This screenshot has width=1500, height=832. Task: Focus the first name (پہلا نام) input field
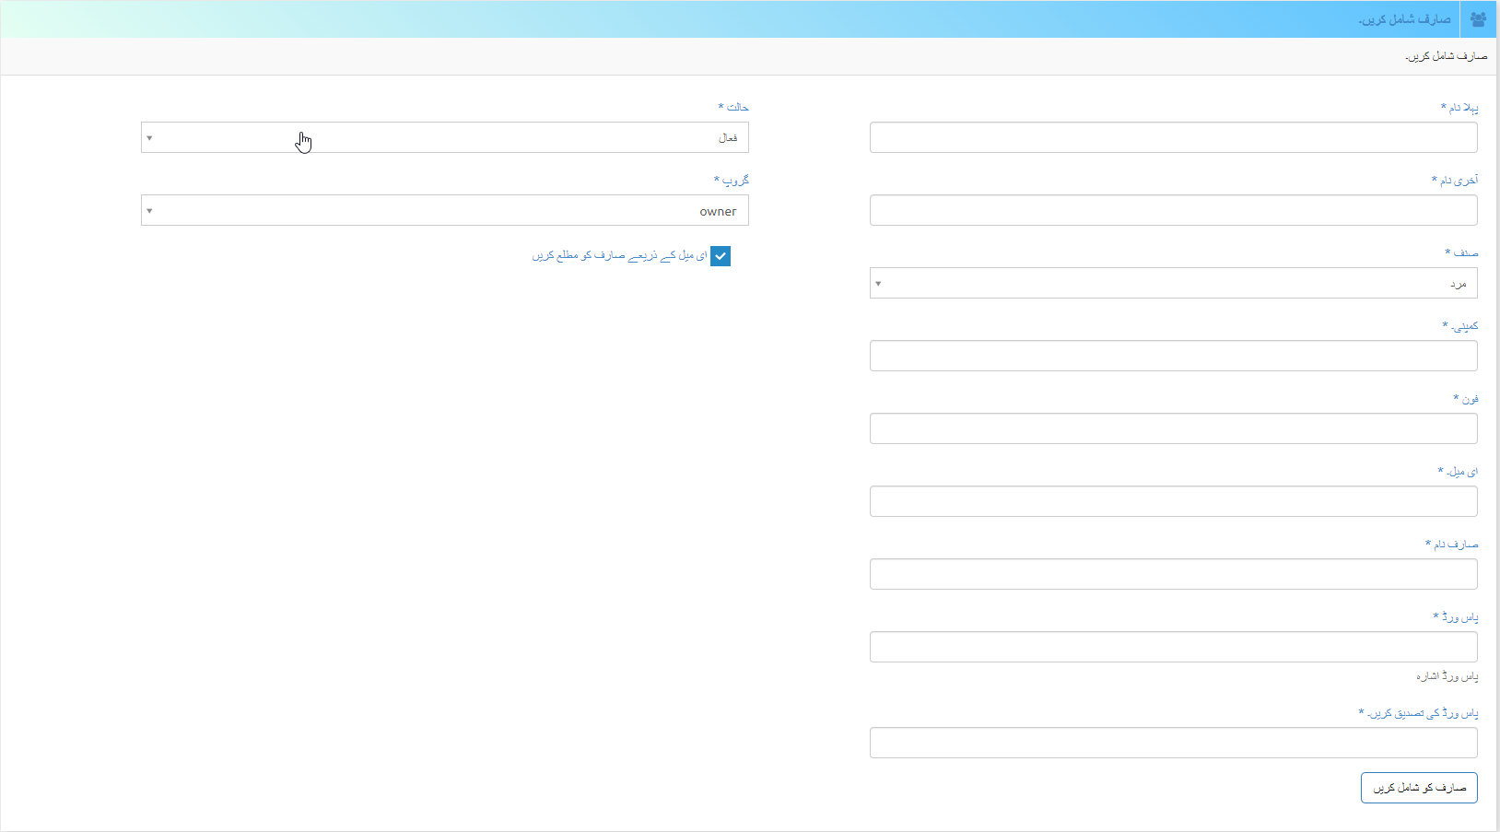tap(1173, 138)
